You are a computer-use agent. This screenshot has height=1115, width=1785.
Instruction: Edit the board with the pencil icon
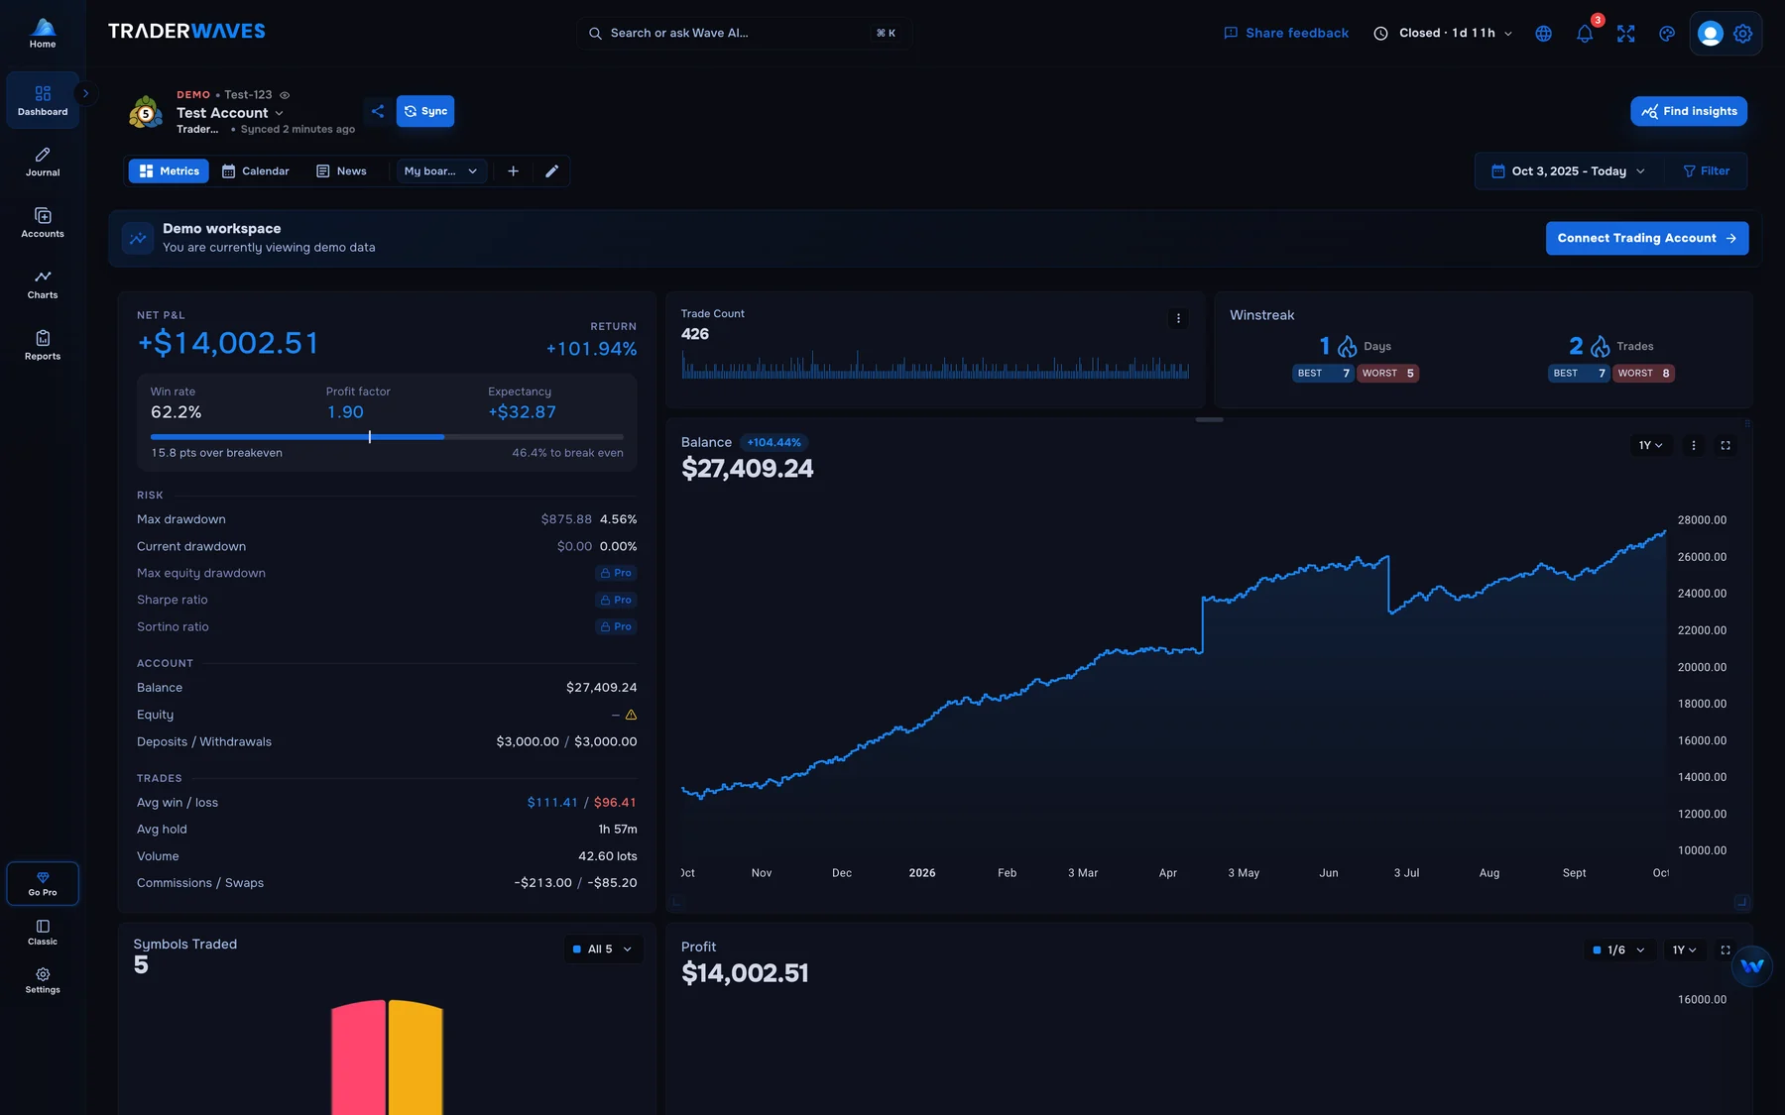click(x=552, y=171)
